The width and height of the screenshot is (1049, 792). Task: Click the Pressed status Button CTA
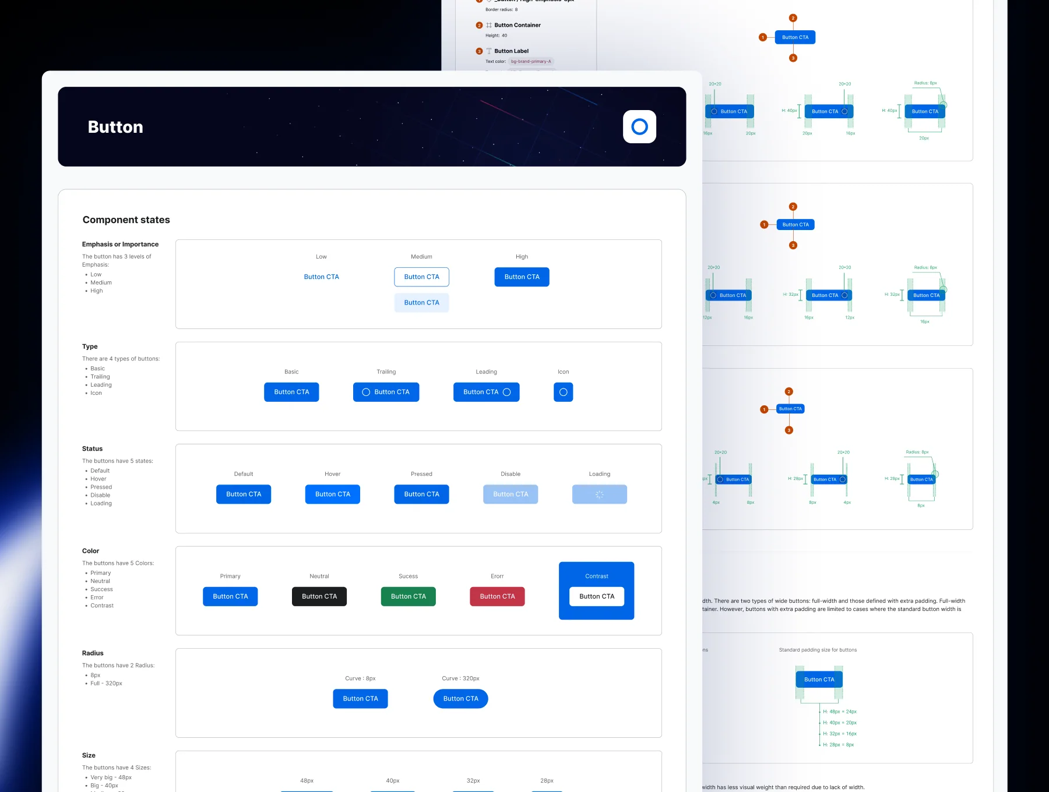(x=421, y=494)
